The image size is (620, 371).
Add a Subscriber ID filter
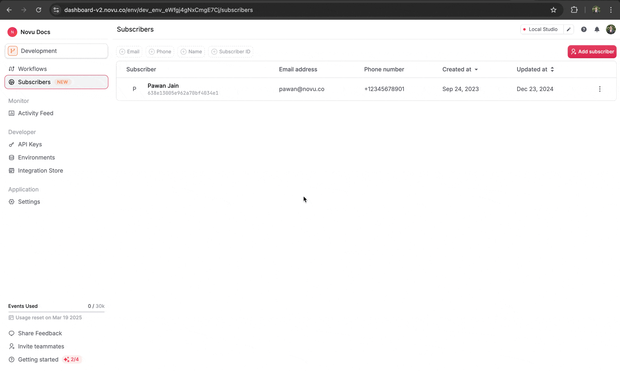tap(231, 51)
